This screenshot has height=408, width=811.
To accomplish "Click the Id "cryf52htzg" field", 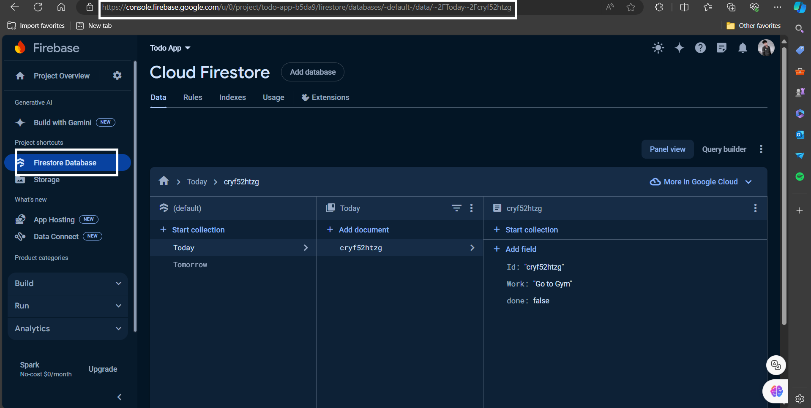I will (535, 267).
